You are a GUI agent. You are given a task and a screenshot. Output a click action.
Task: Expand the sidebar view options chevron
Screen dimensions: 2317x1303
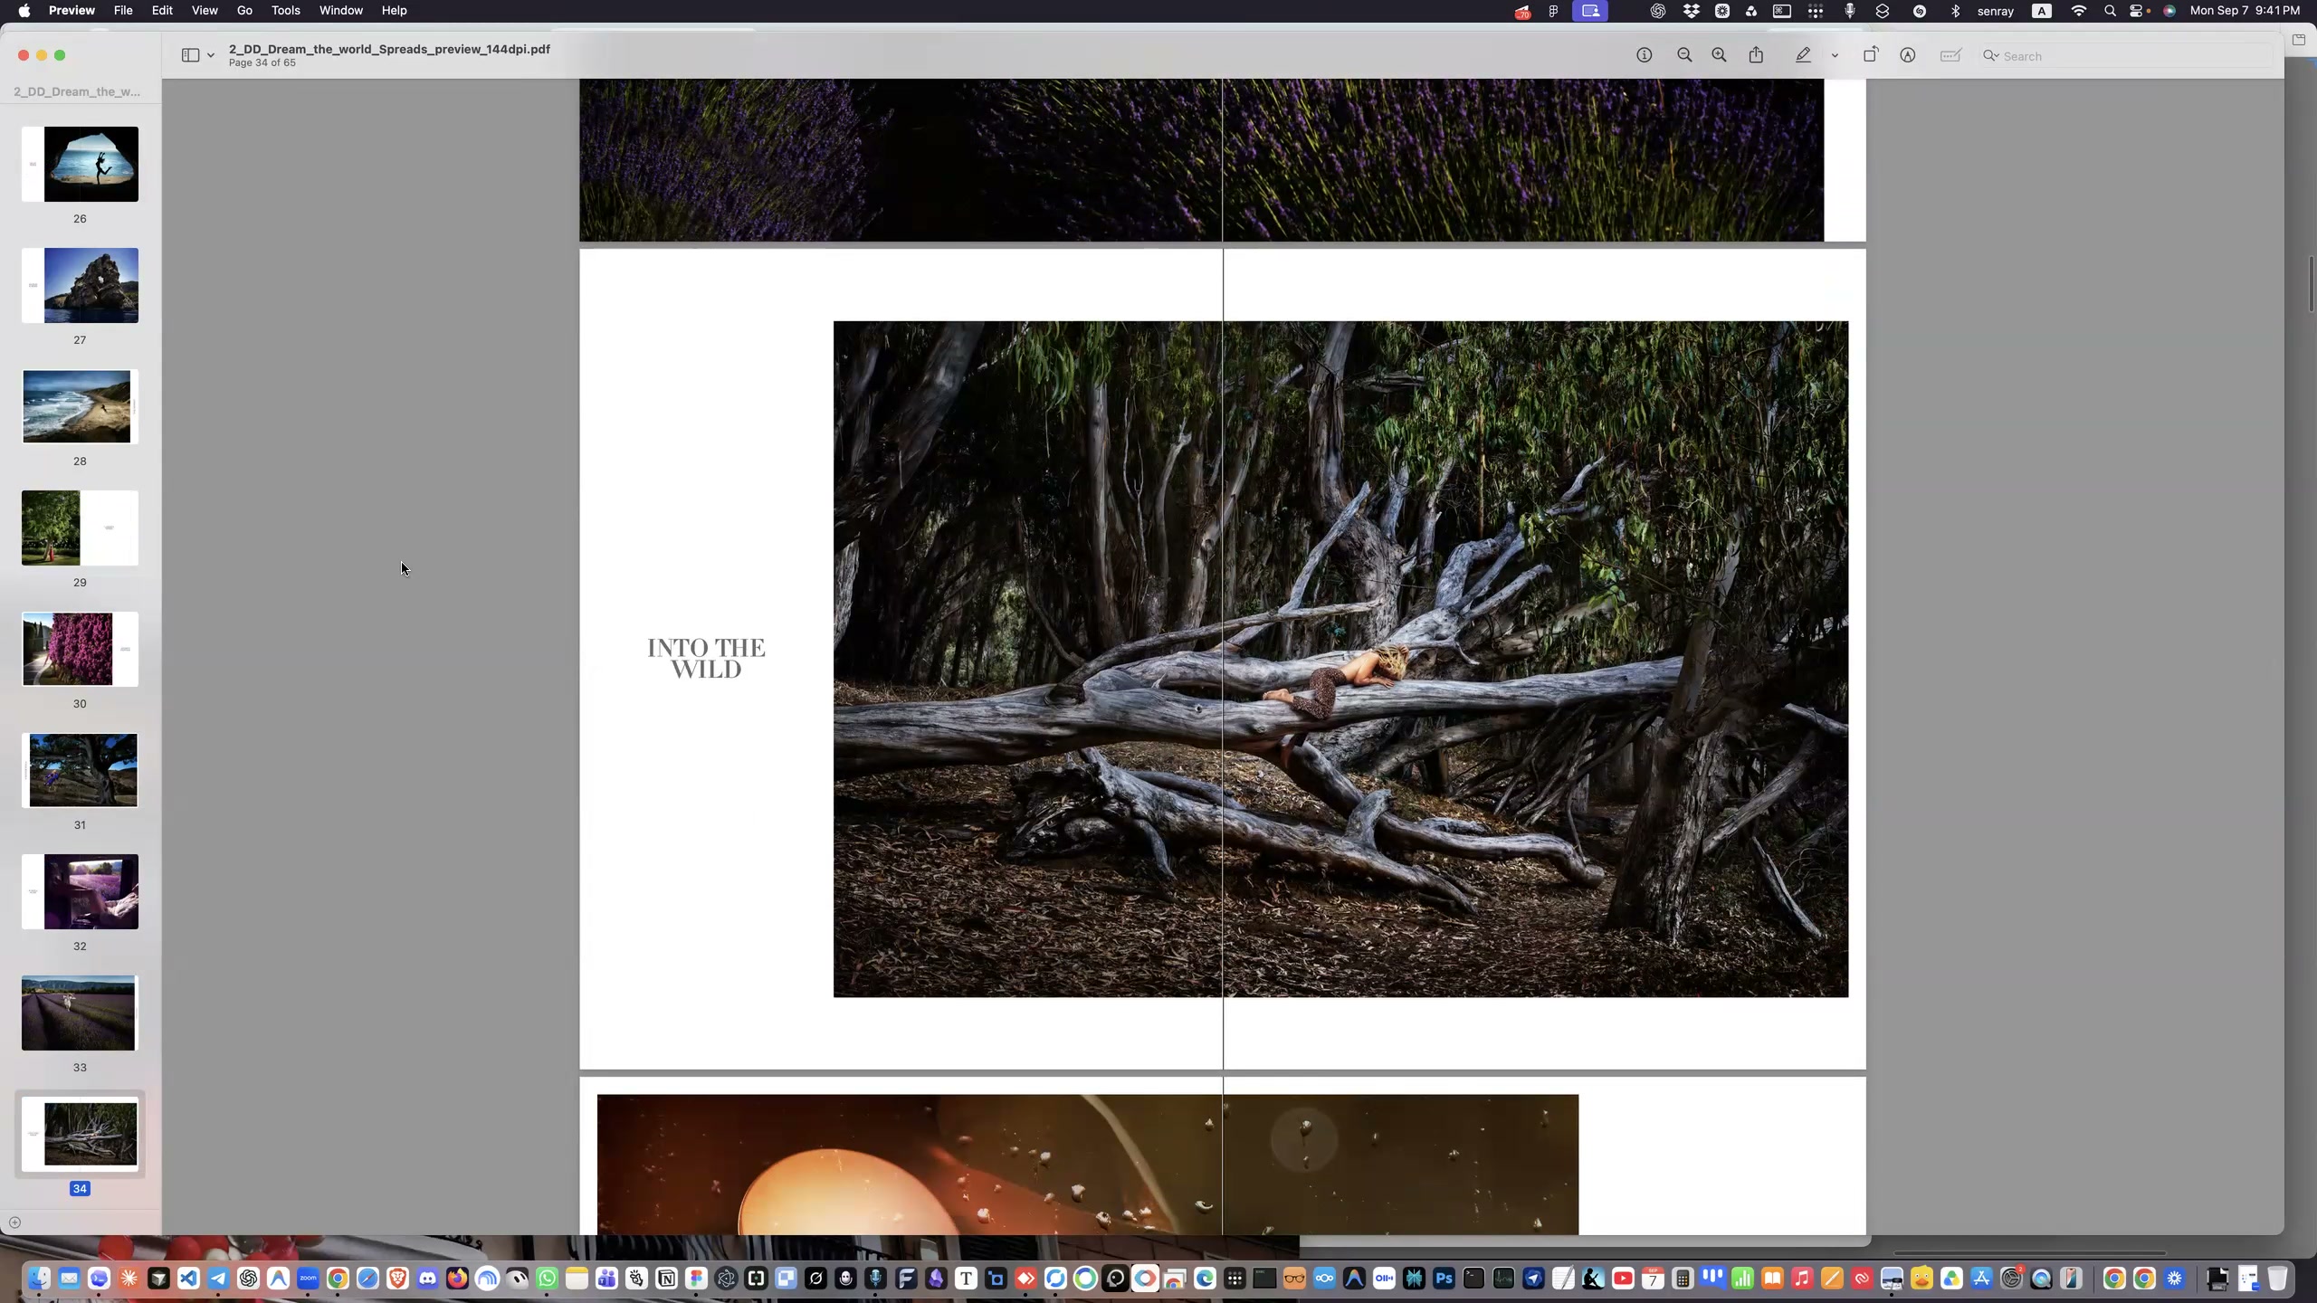(211, 56)
